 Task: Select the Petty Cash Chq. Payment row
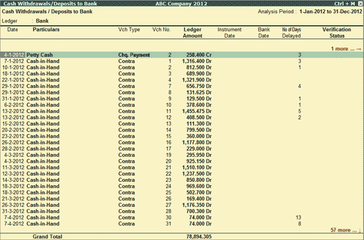(182, 55)
